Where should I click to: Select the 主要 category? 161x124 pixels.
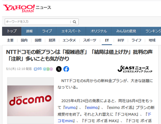click(x=10, y=40)
